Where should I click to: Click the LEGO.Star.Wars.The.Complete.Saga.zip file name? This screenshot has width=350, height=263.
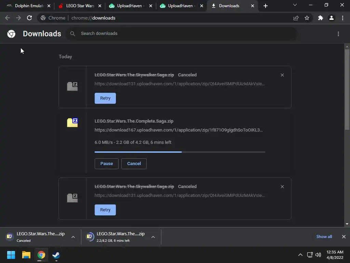134,121
